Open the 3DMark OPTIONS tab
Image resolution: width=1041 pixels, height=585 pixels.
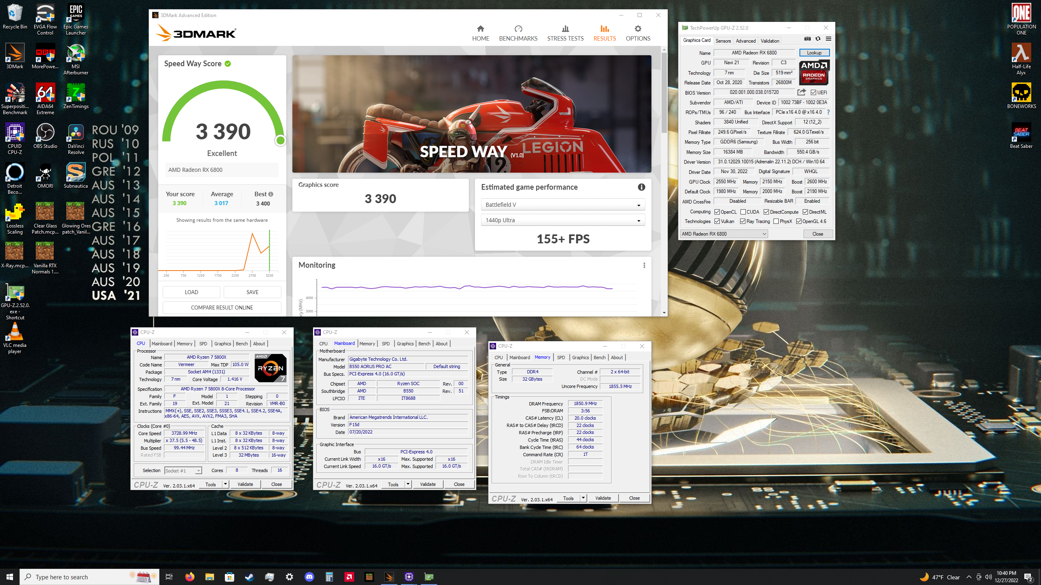point(638,33)
